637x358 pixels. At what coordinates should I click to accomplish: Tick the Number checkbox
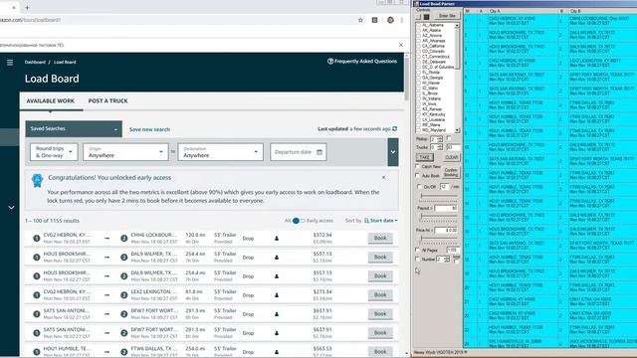(418, 259)
